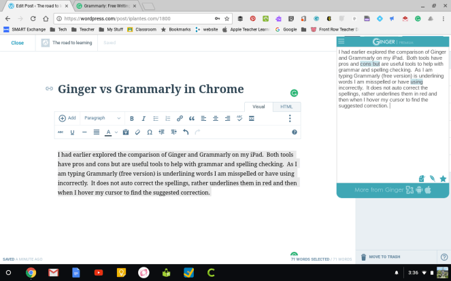This screenshot has height=281, width=451.
Task: Open Google Keep from the shelf
Action: tap(121, 272)
